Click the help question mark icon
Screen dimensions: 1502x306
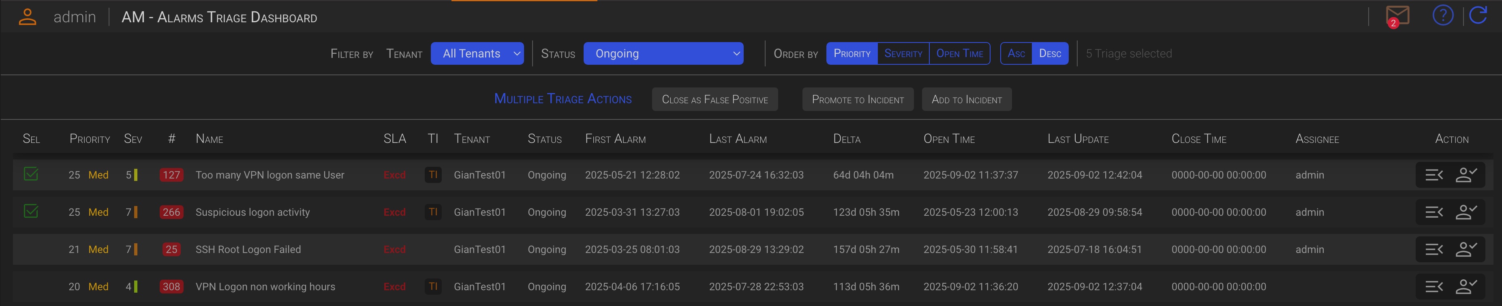1442,15
